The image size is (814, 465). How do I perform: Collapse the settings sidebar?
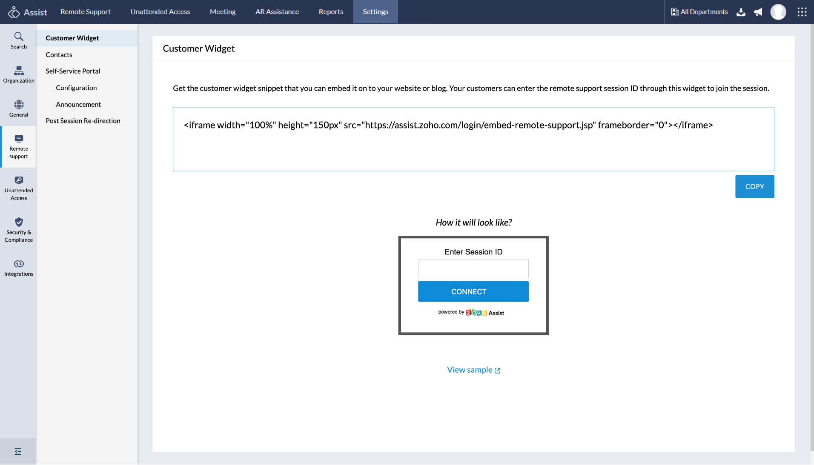(18, 451)
